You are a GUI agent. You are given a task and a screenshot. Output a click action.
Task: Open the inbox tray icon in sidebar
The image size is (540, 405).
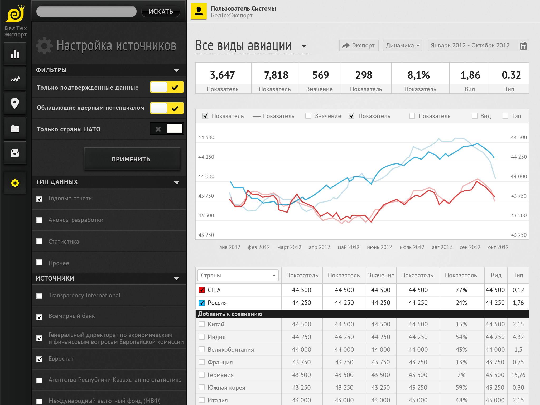click(15, 153)
